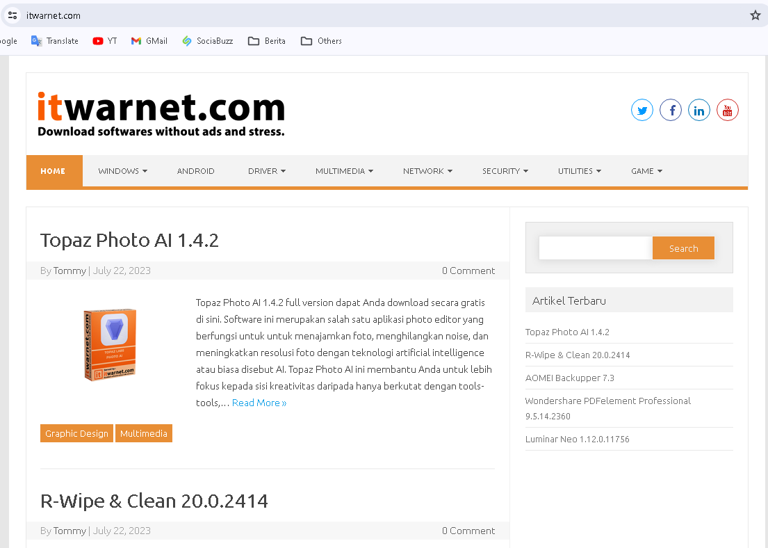Expand the UTILITIES menu dropdown

click(580, 171)
